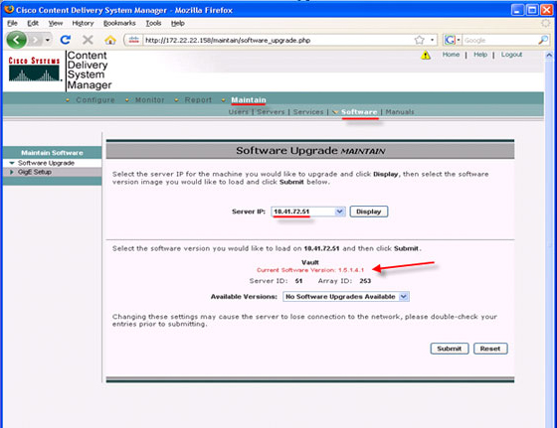Open the Google search engine selector
Image resolution: width=557 pixels, height=428 pixels.
tap(453, 40)
